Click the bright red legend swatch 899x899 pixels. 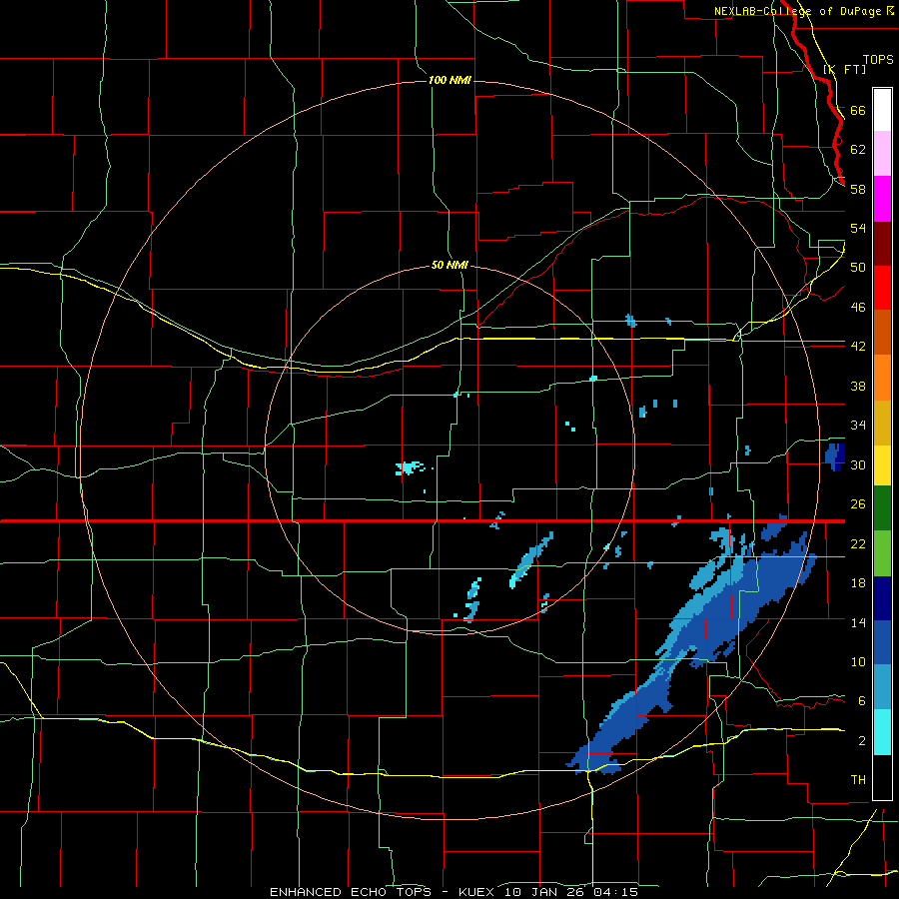click(x=882, y=288)
